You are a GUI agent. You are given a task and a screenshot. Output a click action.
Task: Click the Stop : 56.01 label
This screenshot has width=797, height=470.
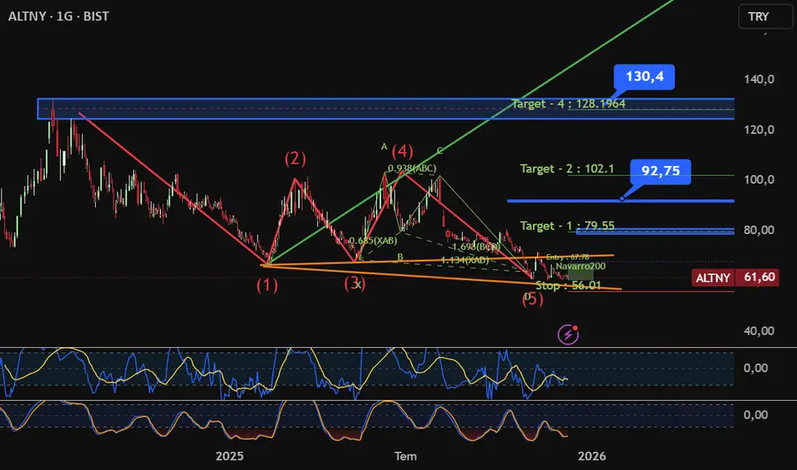569,285
